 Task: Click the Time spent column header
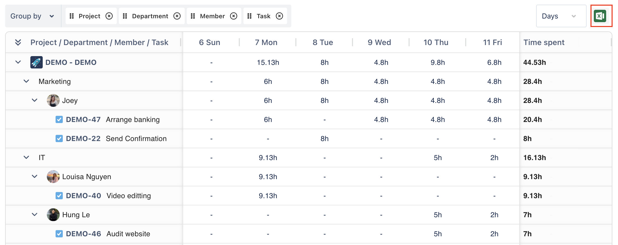(x=544, y=42)
